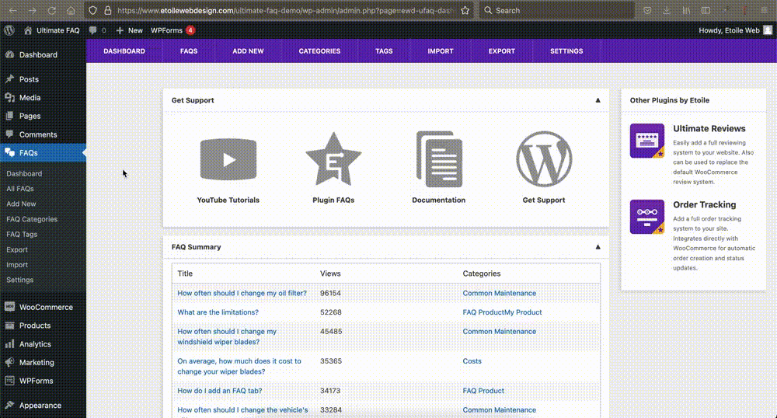Click the home icon beside Ultimate FAQ
The height and width of the screenshot is (418, 777).
point(28,30)
